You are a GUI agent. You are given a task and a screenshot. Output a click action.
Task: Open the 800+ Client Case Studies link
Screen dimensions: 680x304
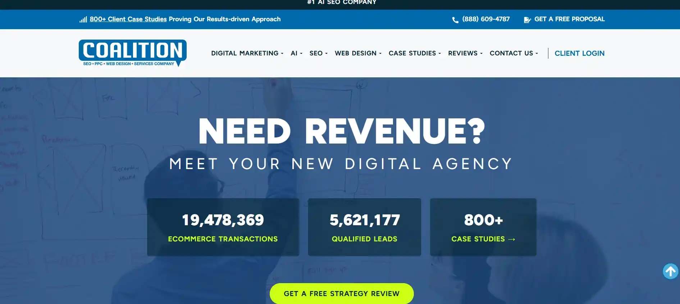point(128,19)
